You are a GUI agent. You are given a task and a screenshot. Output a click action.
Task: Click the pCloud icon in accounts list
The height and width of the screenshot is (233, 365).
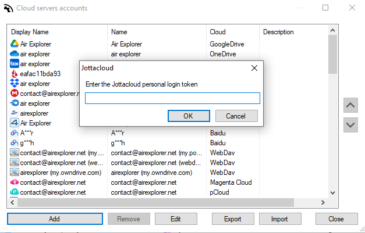tap(15, 192)
